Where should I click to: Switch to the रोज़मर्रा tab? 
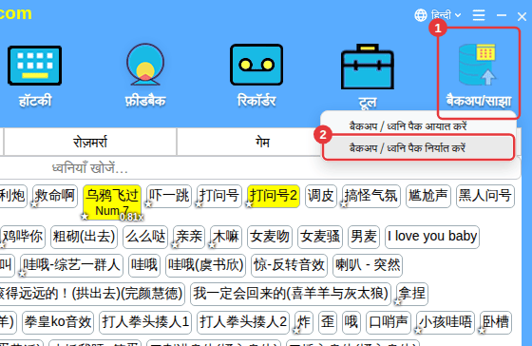coord(90,142)
